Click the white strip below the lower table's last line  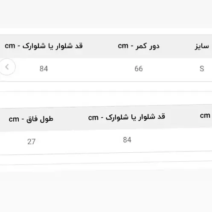point(106,167)
